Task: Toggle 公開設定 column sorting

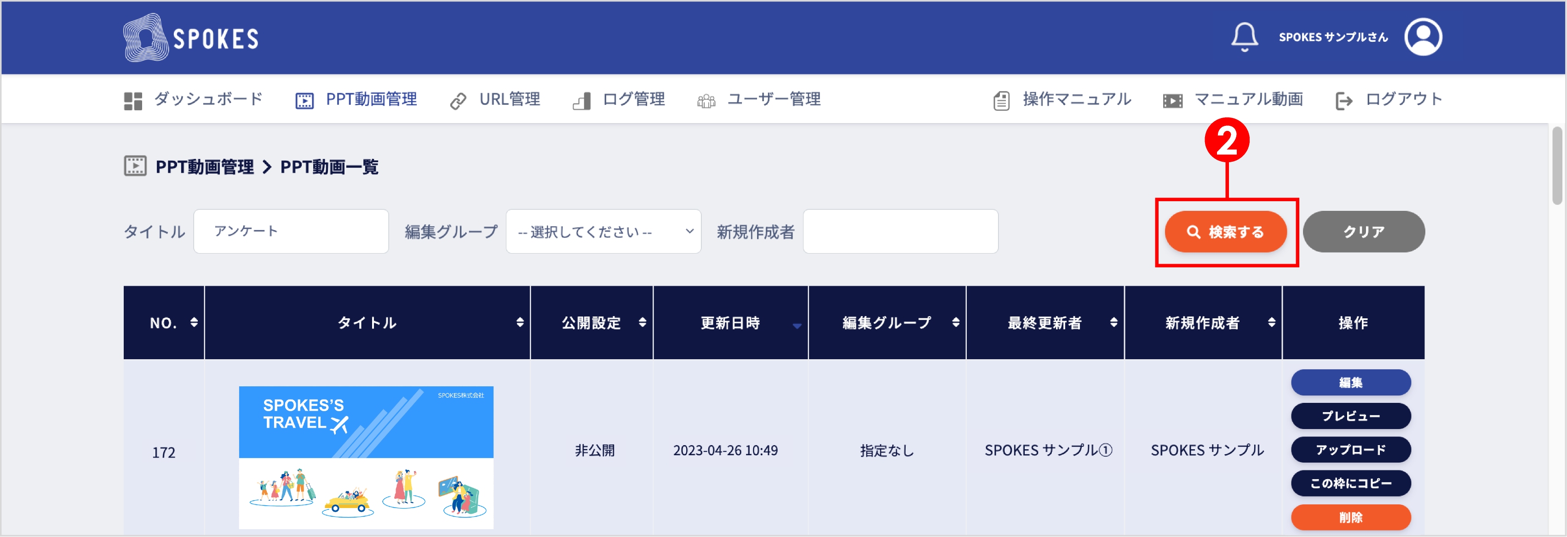Action: tap(643, 322)
